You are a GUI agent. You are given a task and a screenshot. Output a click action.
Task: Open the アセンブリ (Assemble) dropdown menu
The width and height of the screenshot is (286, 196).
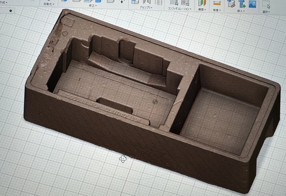click(x=146, y=8)
